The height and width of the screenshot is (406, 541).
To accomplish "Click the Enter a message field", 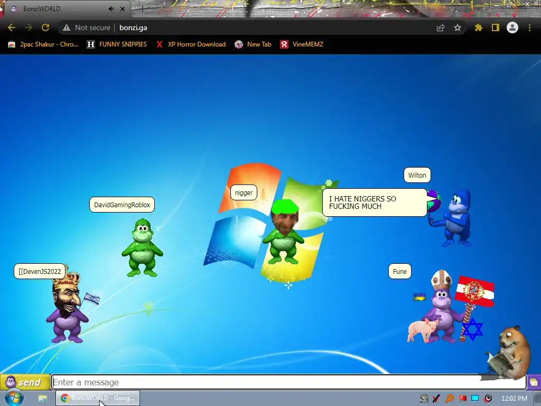I will click(x=288, y=382).
